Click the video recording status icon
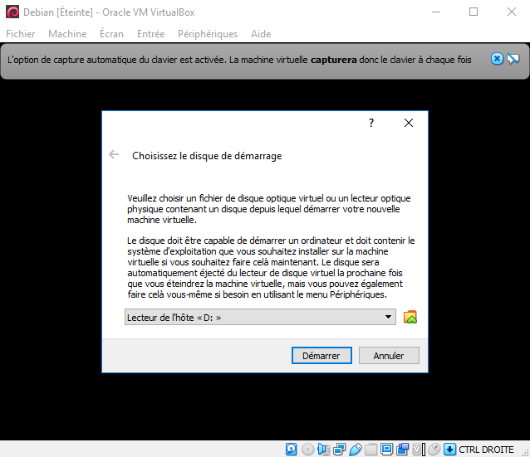 pyautogui.click(x=403, y=450)
